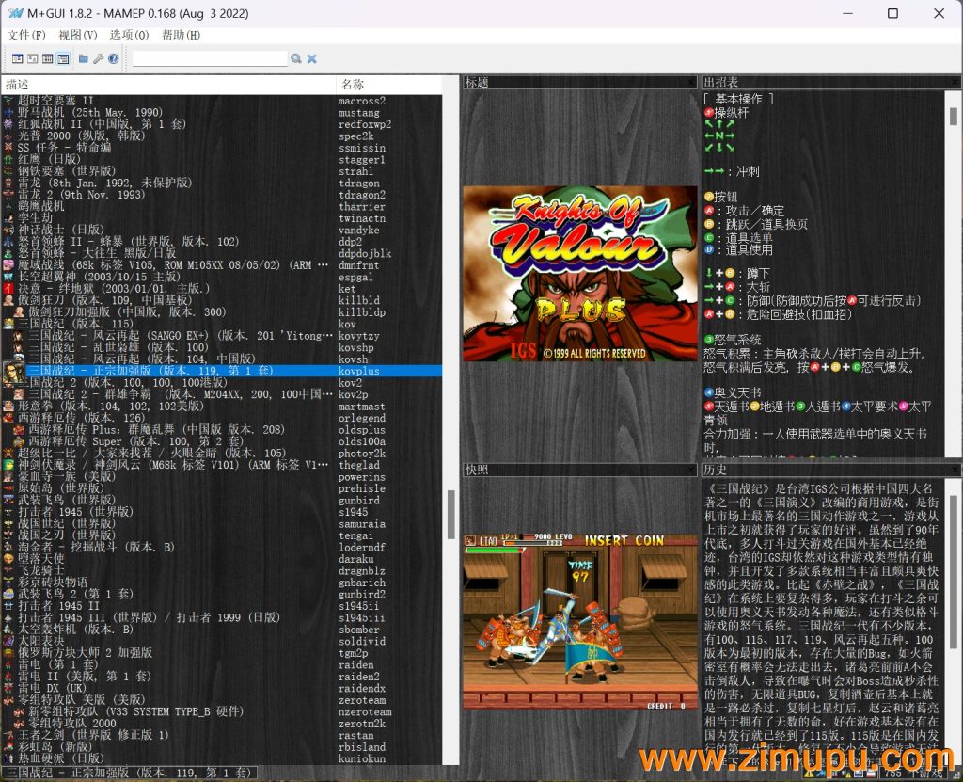
Task: Clear search with the blue X icon
Action: 312,59
